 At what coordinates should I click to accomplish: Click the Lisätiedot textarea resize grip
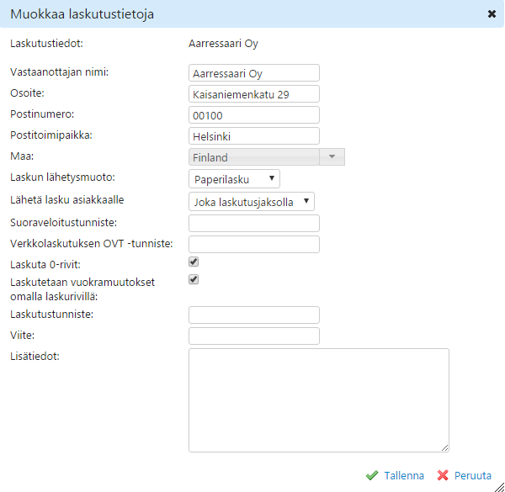(x=445, y=447)
